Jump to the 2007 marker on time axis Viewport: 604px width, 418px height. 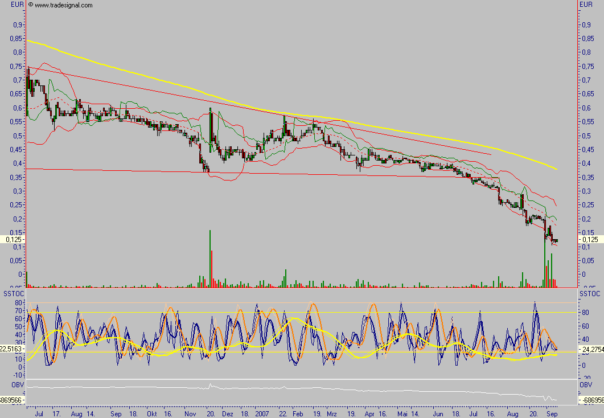[x=262, y=412]
